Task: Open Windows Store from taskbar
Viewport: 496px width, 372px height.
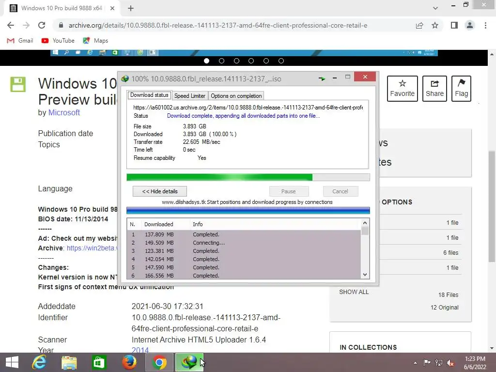Action: [99, 362]
